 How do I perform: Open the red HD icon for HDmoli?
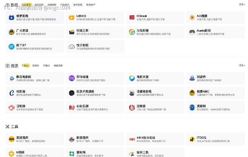pyautogui.click(x=132, y=17)
